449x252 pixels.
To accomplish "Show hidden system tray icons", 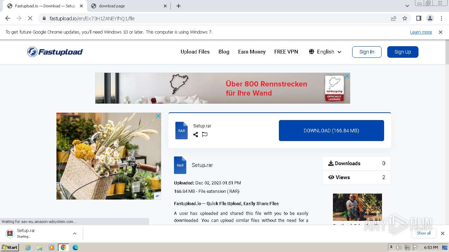I will point(391,247).
